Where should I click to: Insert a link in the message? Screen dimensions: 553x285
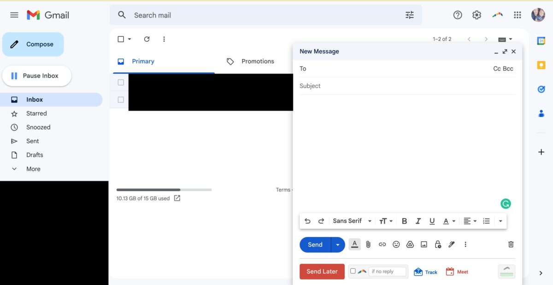[382, 244]
